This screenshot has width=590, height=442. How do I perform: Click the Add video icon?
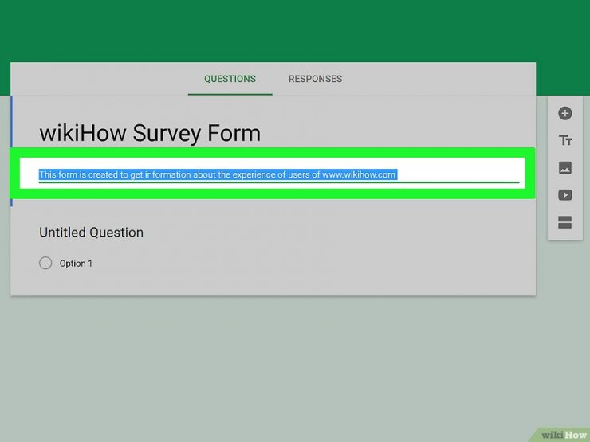tap(565, 195)
